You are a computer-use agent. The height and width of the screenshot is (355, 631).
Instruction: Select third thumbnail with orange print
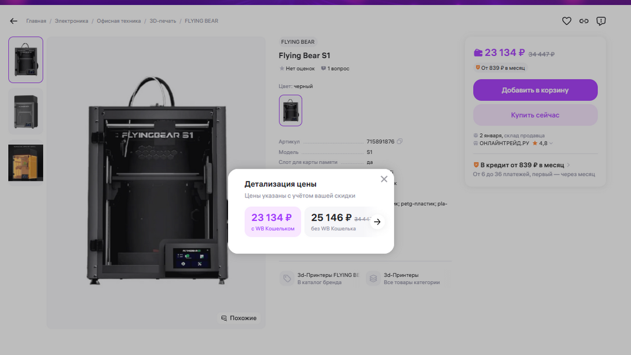point(25,163)
